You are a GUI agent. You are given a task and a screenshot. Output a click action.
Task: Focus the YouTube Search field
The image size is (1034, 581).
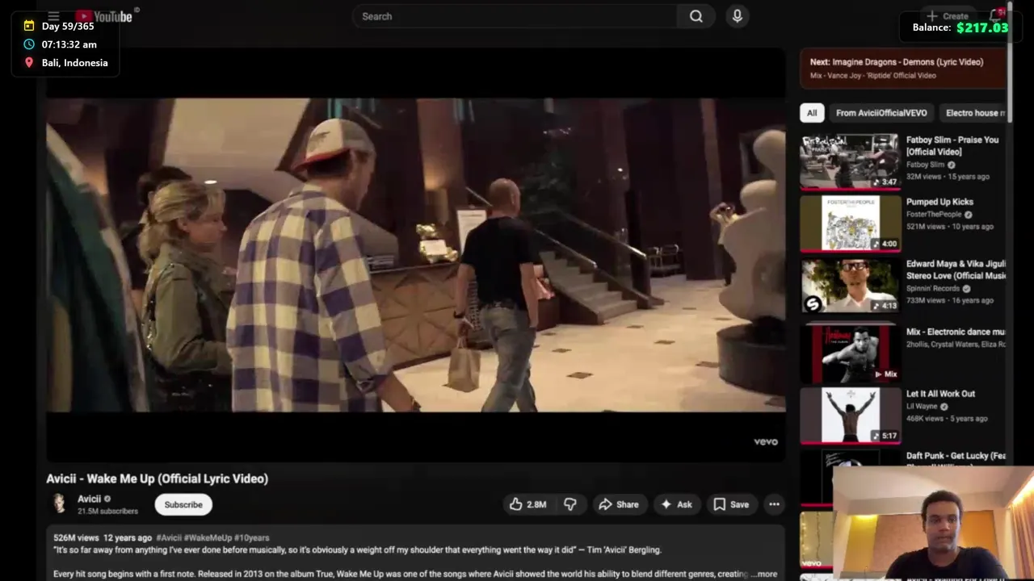pos(515,16)
